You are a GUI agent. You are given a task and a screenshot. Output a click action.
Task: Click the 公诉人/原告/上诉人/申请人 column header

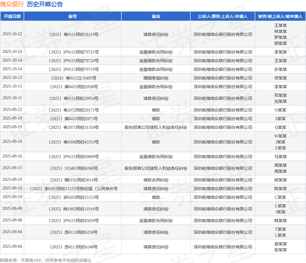click(x=223, y=16)
